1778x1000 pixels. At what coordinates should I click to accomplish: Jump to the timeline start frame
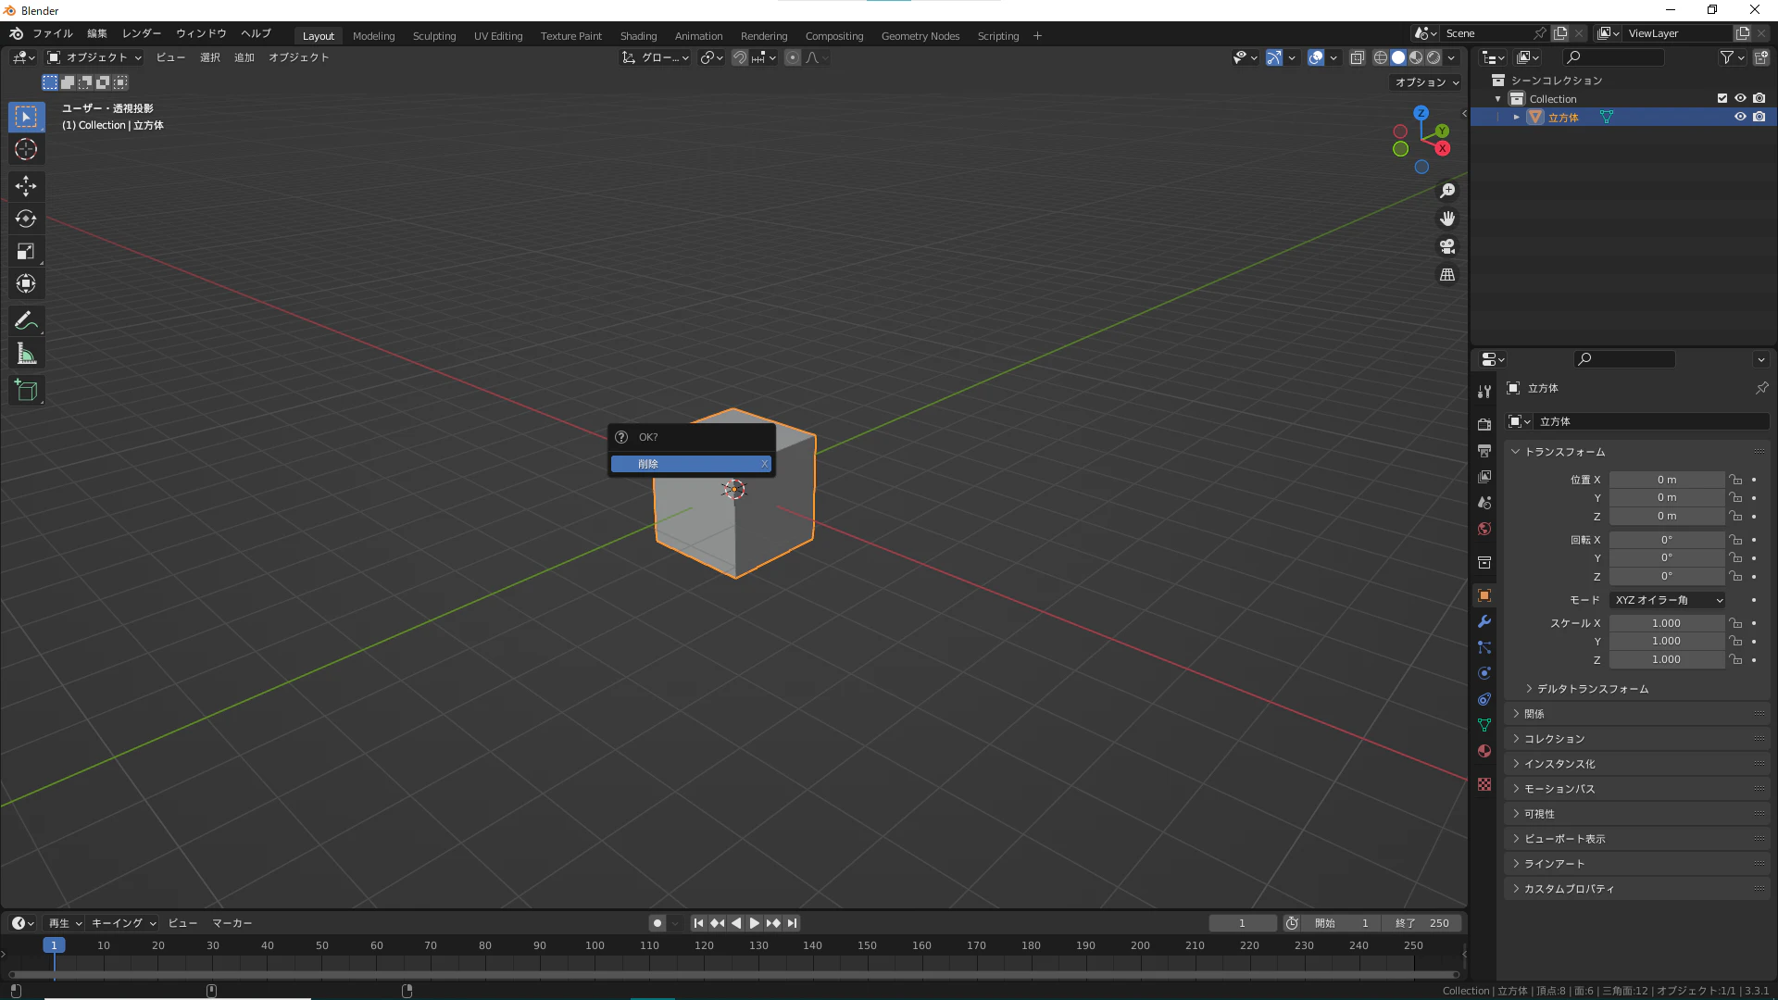[x=699, y=923]
